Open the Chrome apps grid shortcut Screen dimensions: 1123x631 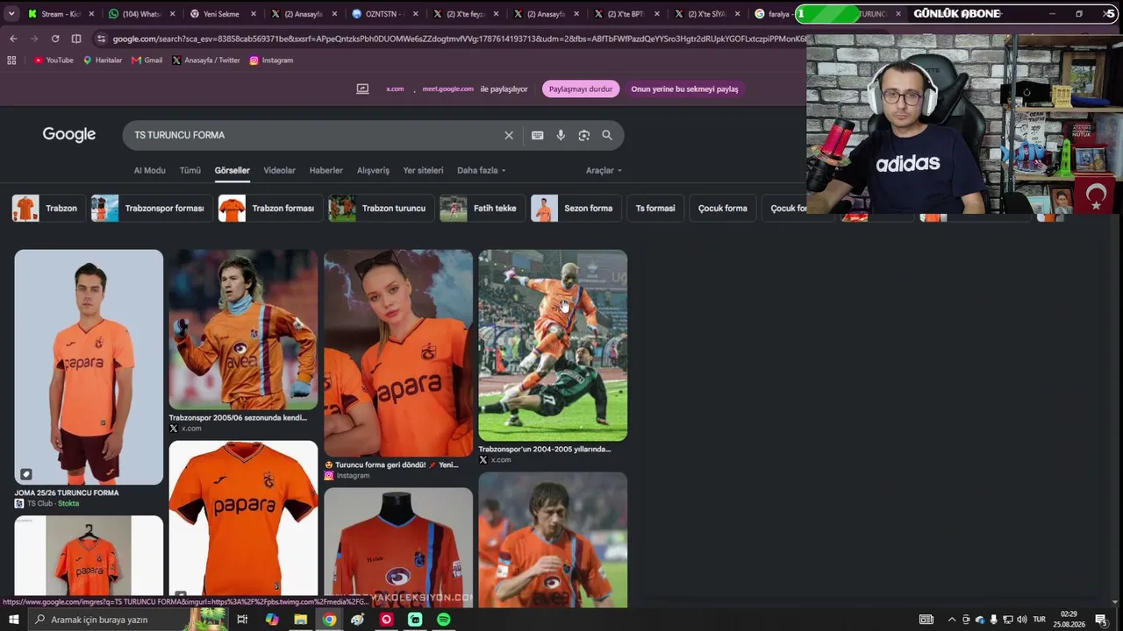[x=11, y=60]
